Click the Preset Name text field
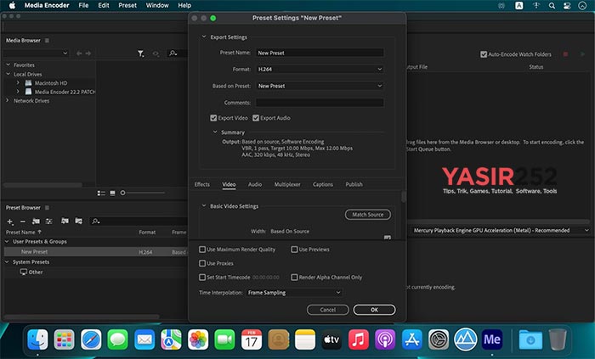 pyautogui.click(x=320, y=53)
